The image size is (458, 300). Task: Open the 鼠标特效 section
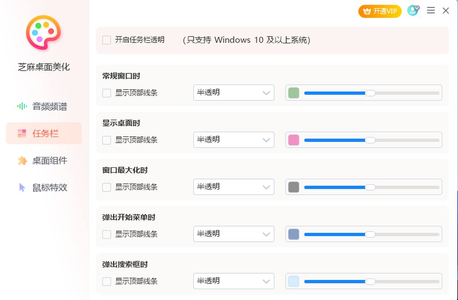point(49,187)
